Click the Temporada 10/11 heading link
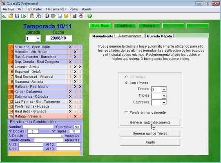The width and height of the screenshot is (221, 163). [x=47, y=26]
